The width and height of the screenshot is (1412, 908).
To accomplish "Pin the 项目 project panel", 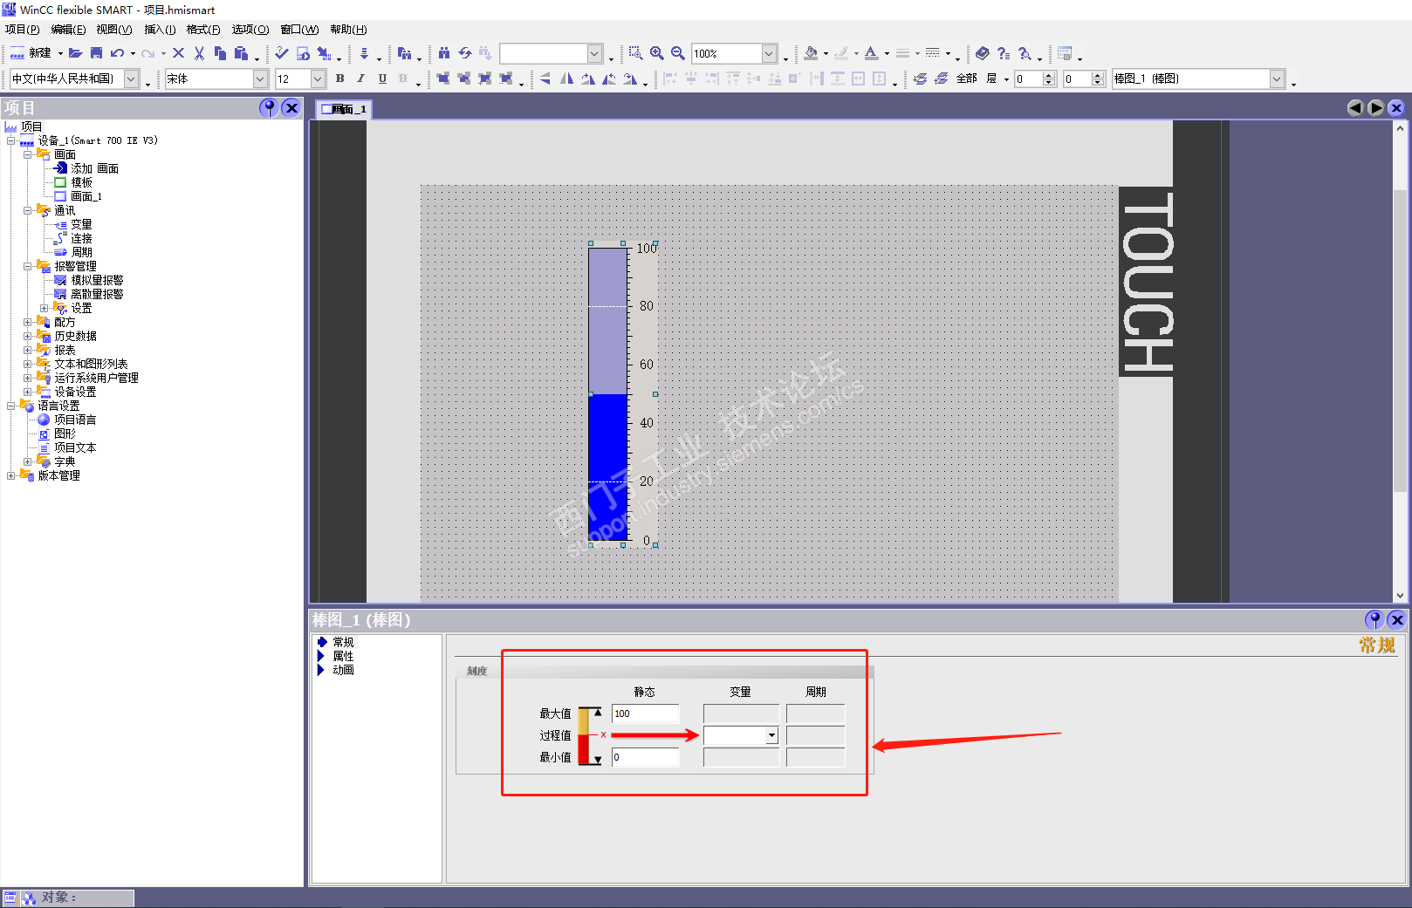I will pos(269,107).
